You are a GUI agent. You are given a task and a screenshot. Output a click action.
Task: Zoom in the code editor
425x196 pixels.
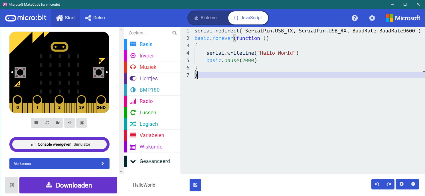point(402,184)
